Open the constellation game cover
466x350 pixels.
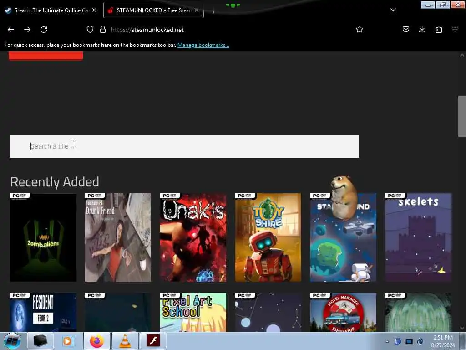coord(268,312)
